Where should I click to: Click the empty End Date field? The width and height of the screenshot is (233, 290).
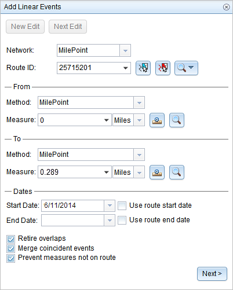(73, 220)
